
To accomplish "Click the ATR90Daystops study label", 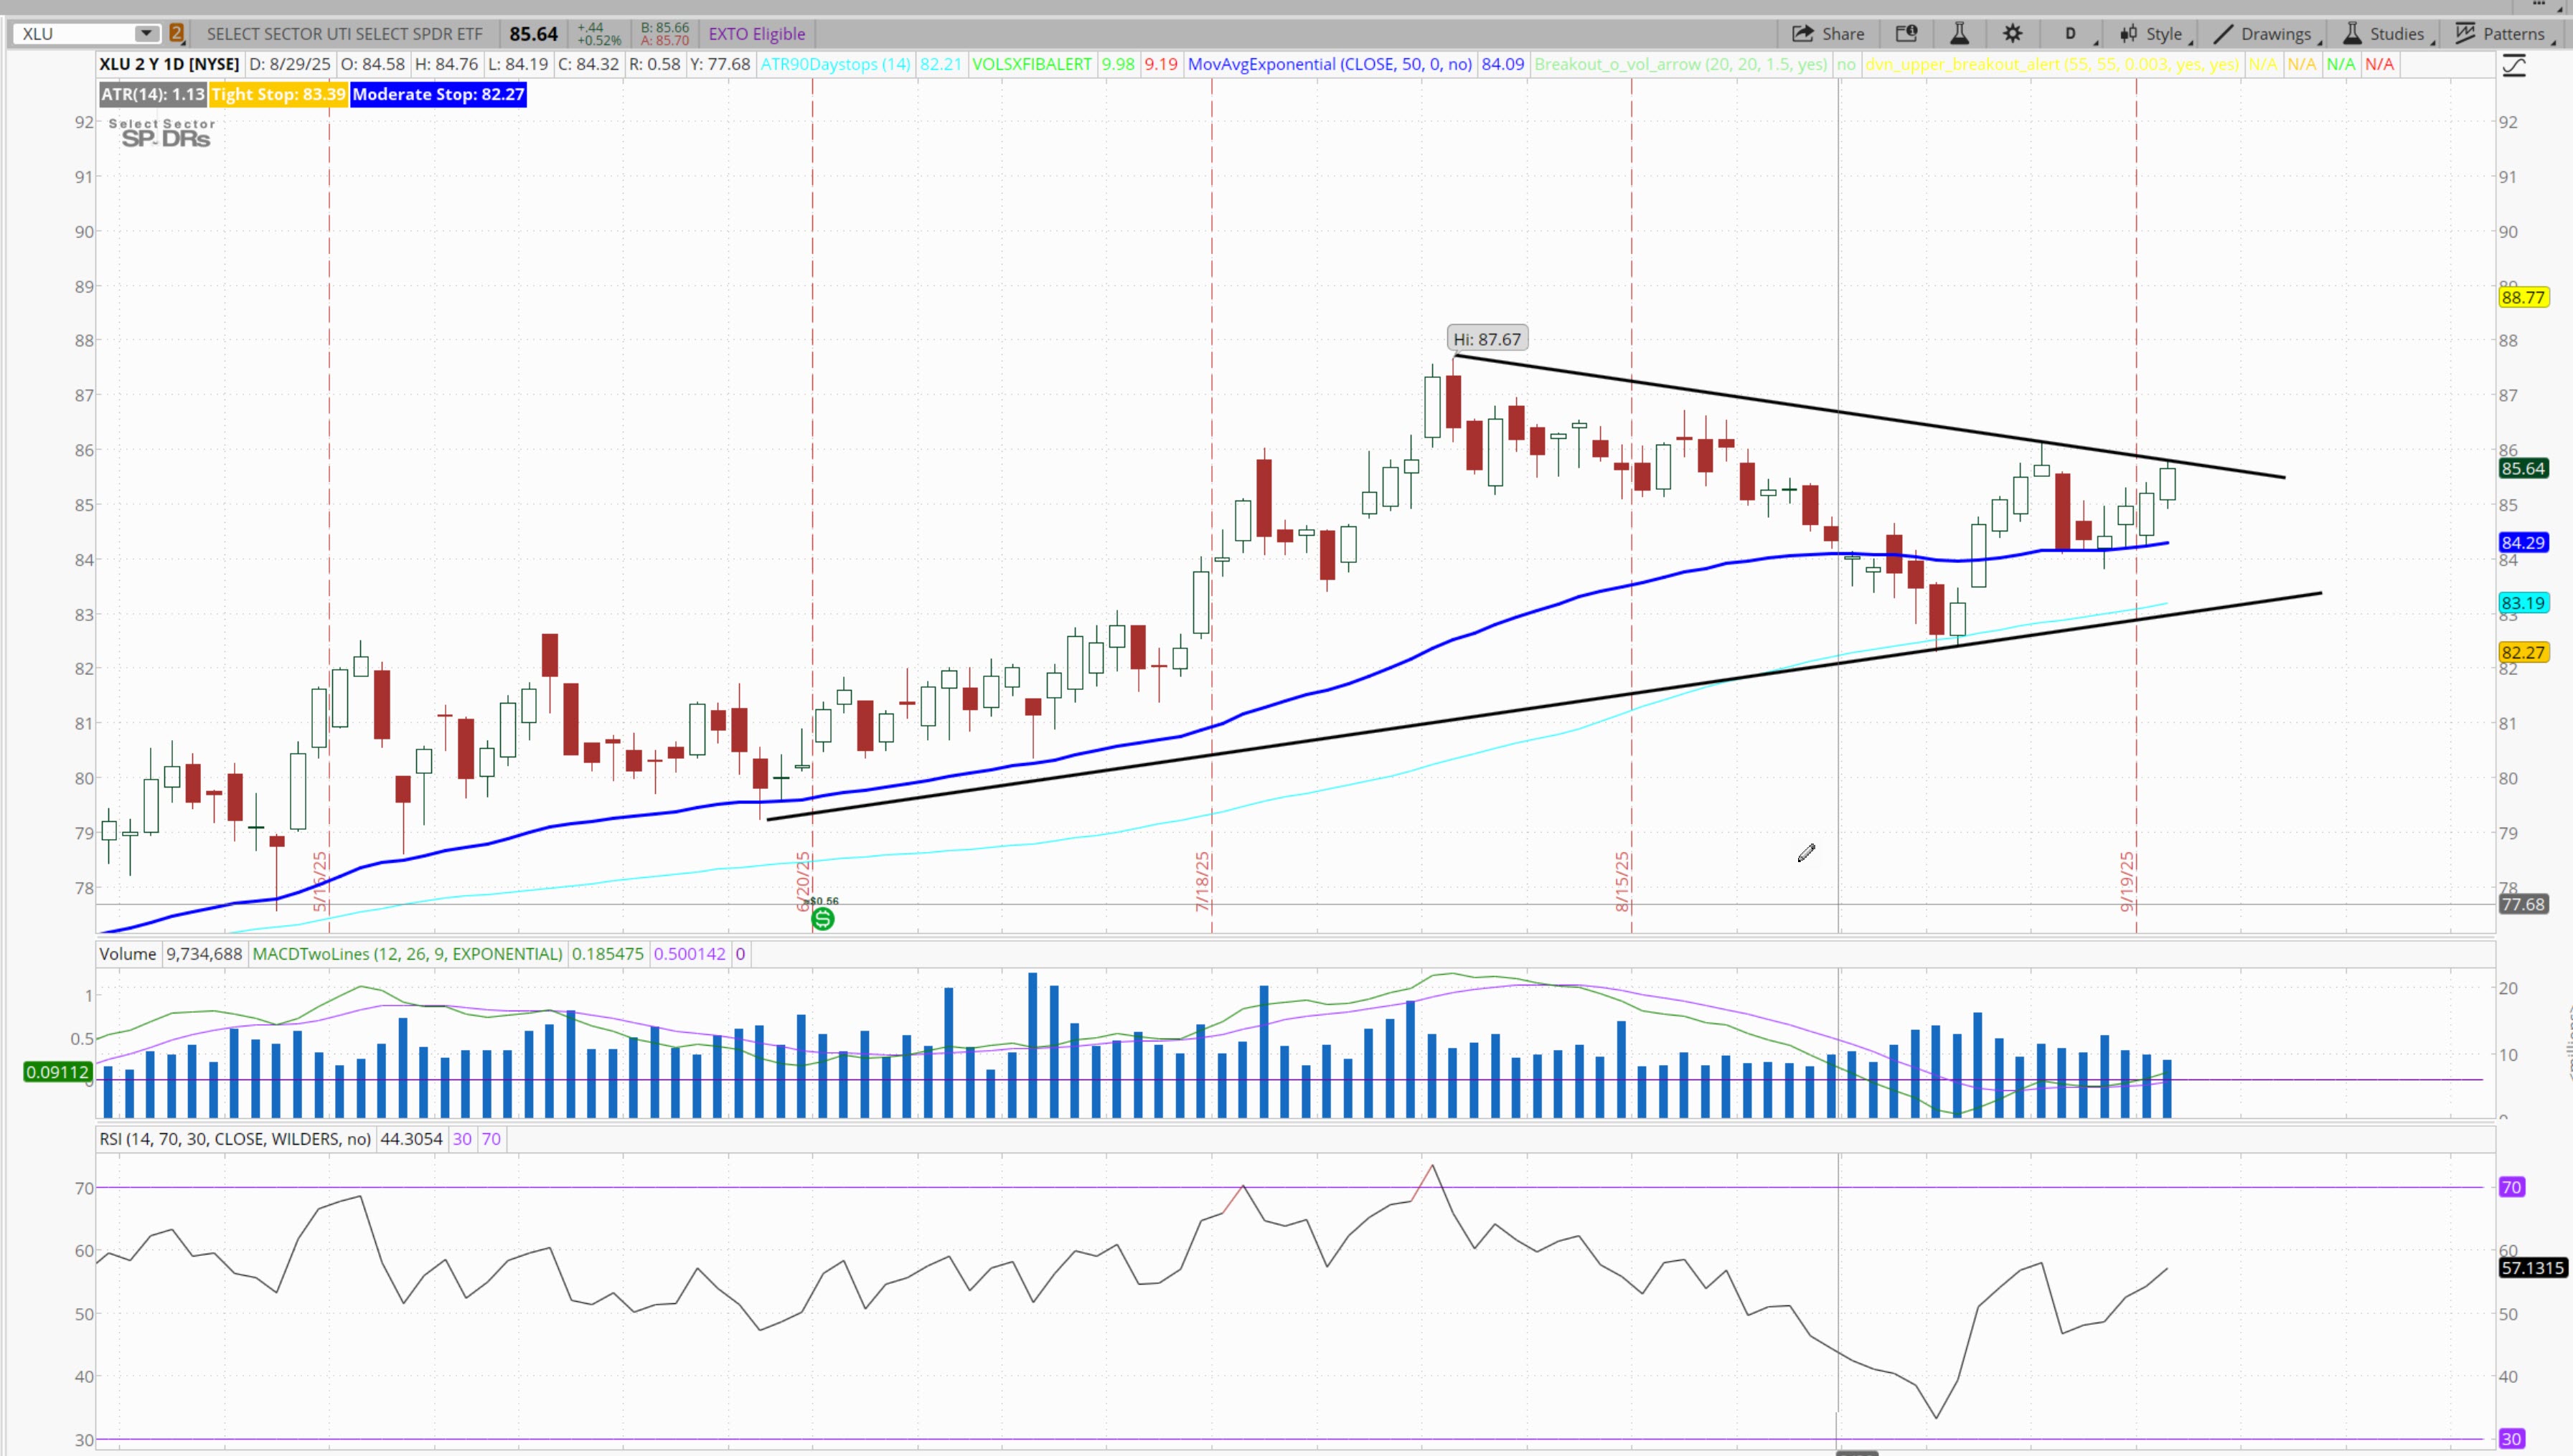I will [x=835, y=64].
